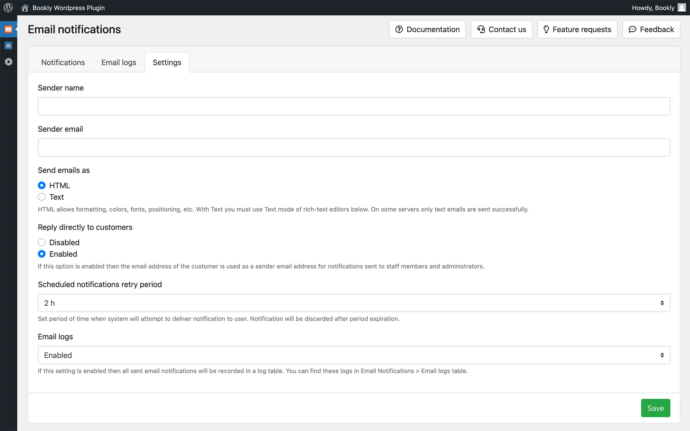690x431 pixels.
Task: Save the email settings
Action: [x=655, y=408]
